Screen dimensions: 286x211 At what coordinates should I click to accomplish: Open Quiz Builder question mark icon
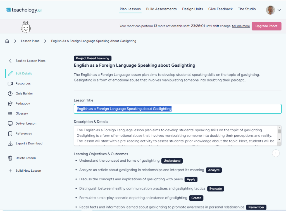10,94
